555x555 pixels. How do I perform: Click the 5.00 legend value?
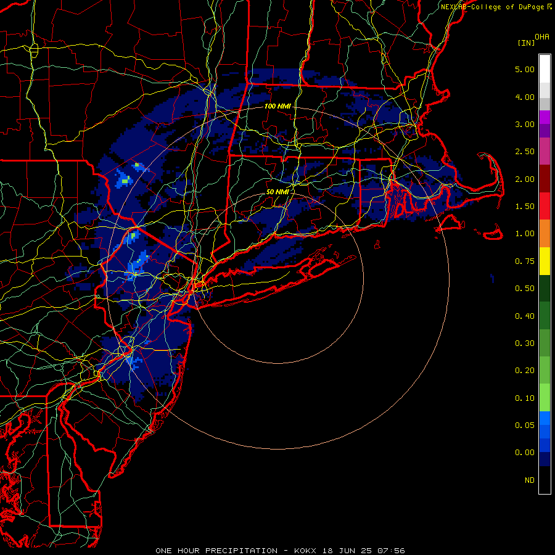[x=525, y=69]
